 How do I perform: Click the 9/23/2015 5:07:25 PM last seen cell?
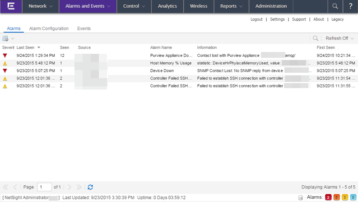click(x=36, y=71)
